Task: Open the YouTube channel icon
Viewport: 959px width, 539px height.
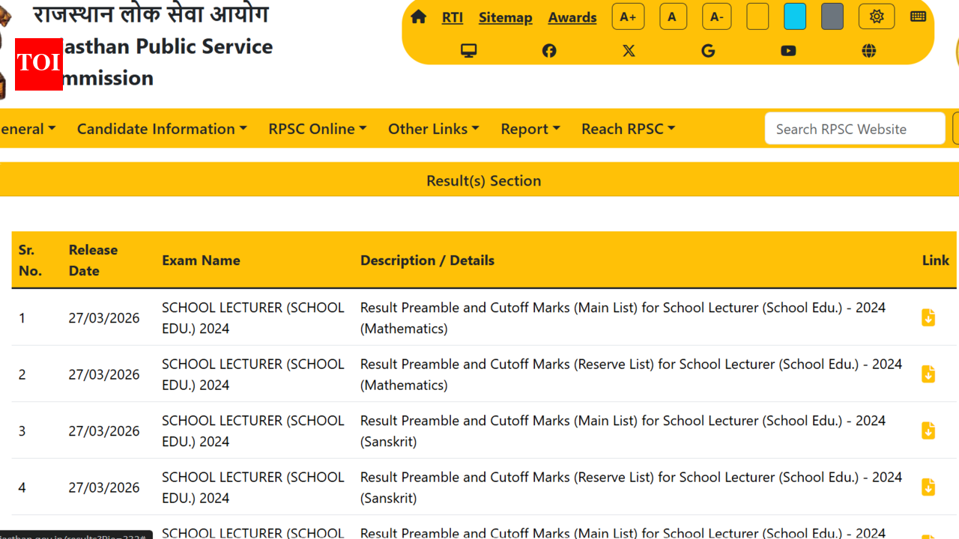Action: click(x=787, y=50)
